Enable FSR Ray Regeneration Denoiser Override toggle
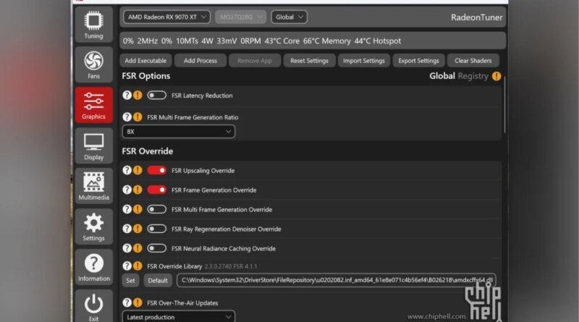 coord(156,229)
